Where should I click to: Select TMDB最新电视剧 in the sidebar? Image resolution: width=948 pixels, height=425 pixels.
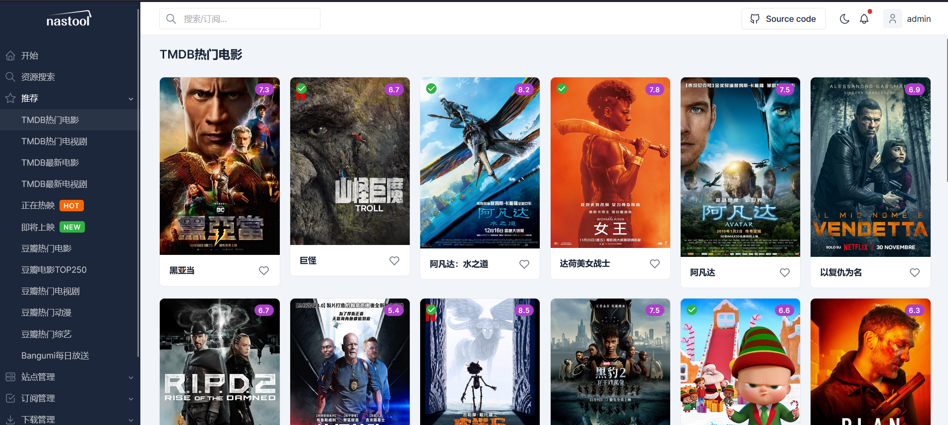pos(69,184)
